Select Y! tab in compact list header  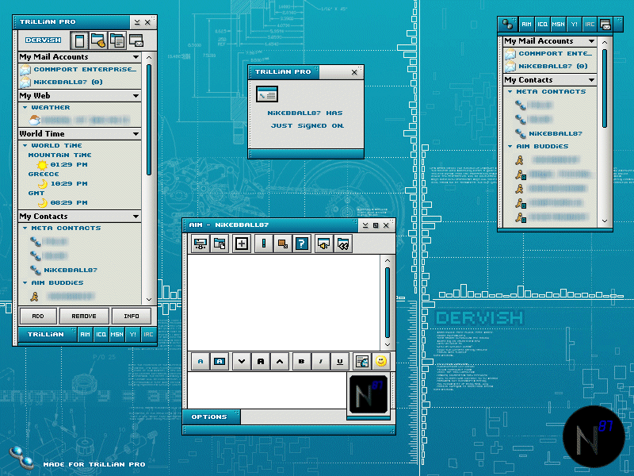pyautogui.click(x=574, y=25)
